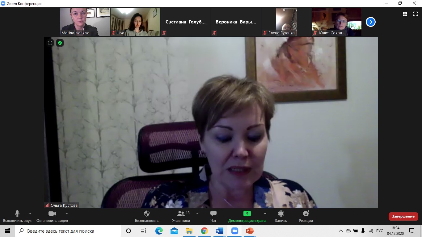Screen dimensions: 422x237
Task: Launch Microsoft Edge from taskbar
Action: tap(159, 231)
